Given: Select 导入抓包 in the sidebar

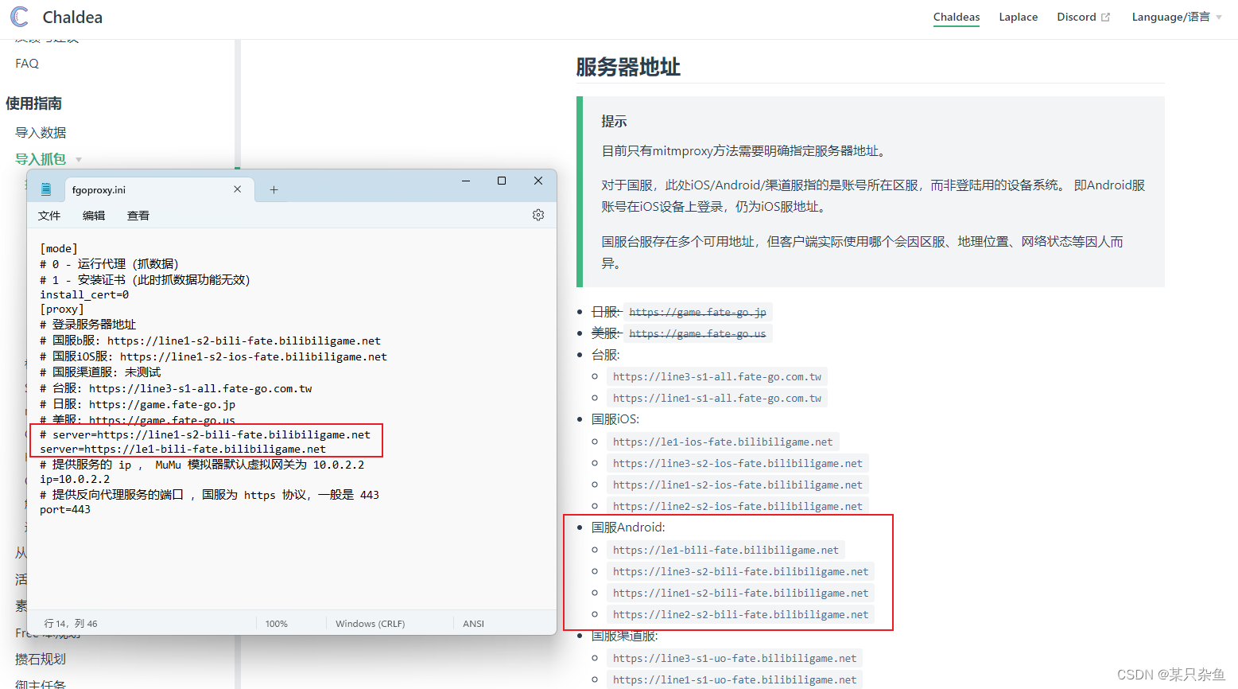Looking at the screenshot, I should point(41,159).
